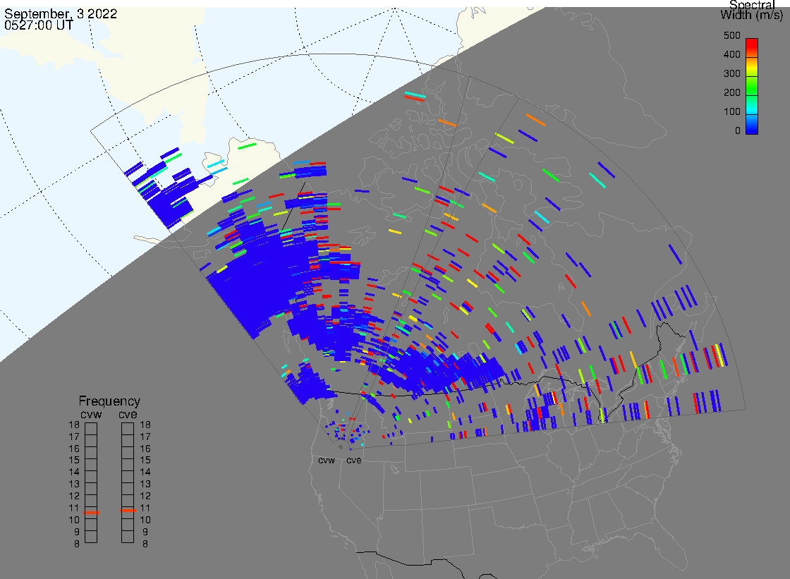
Task: Click the '400' value on color scale
Action: coord(731,54)
